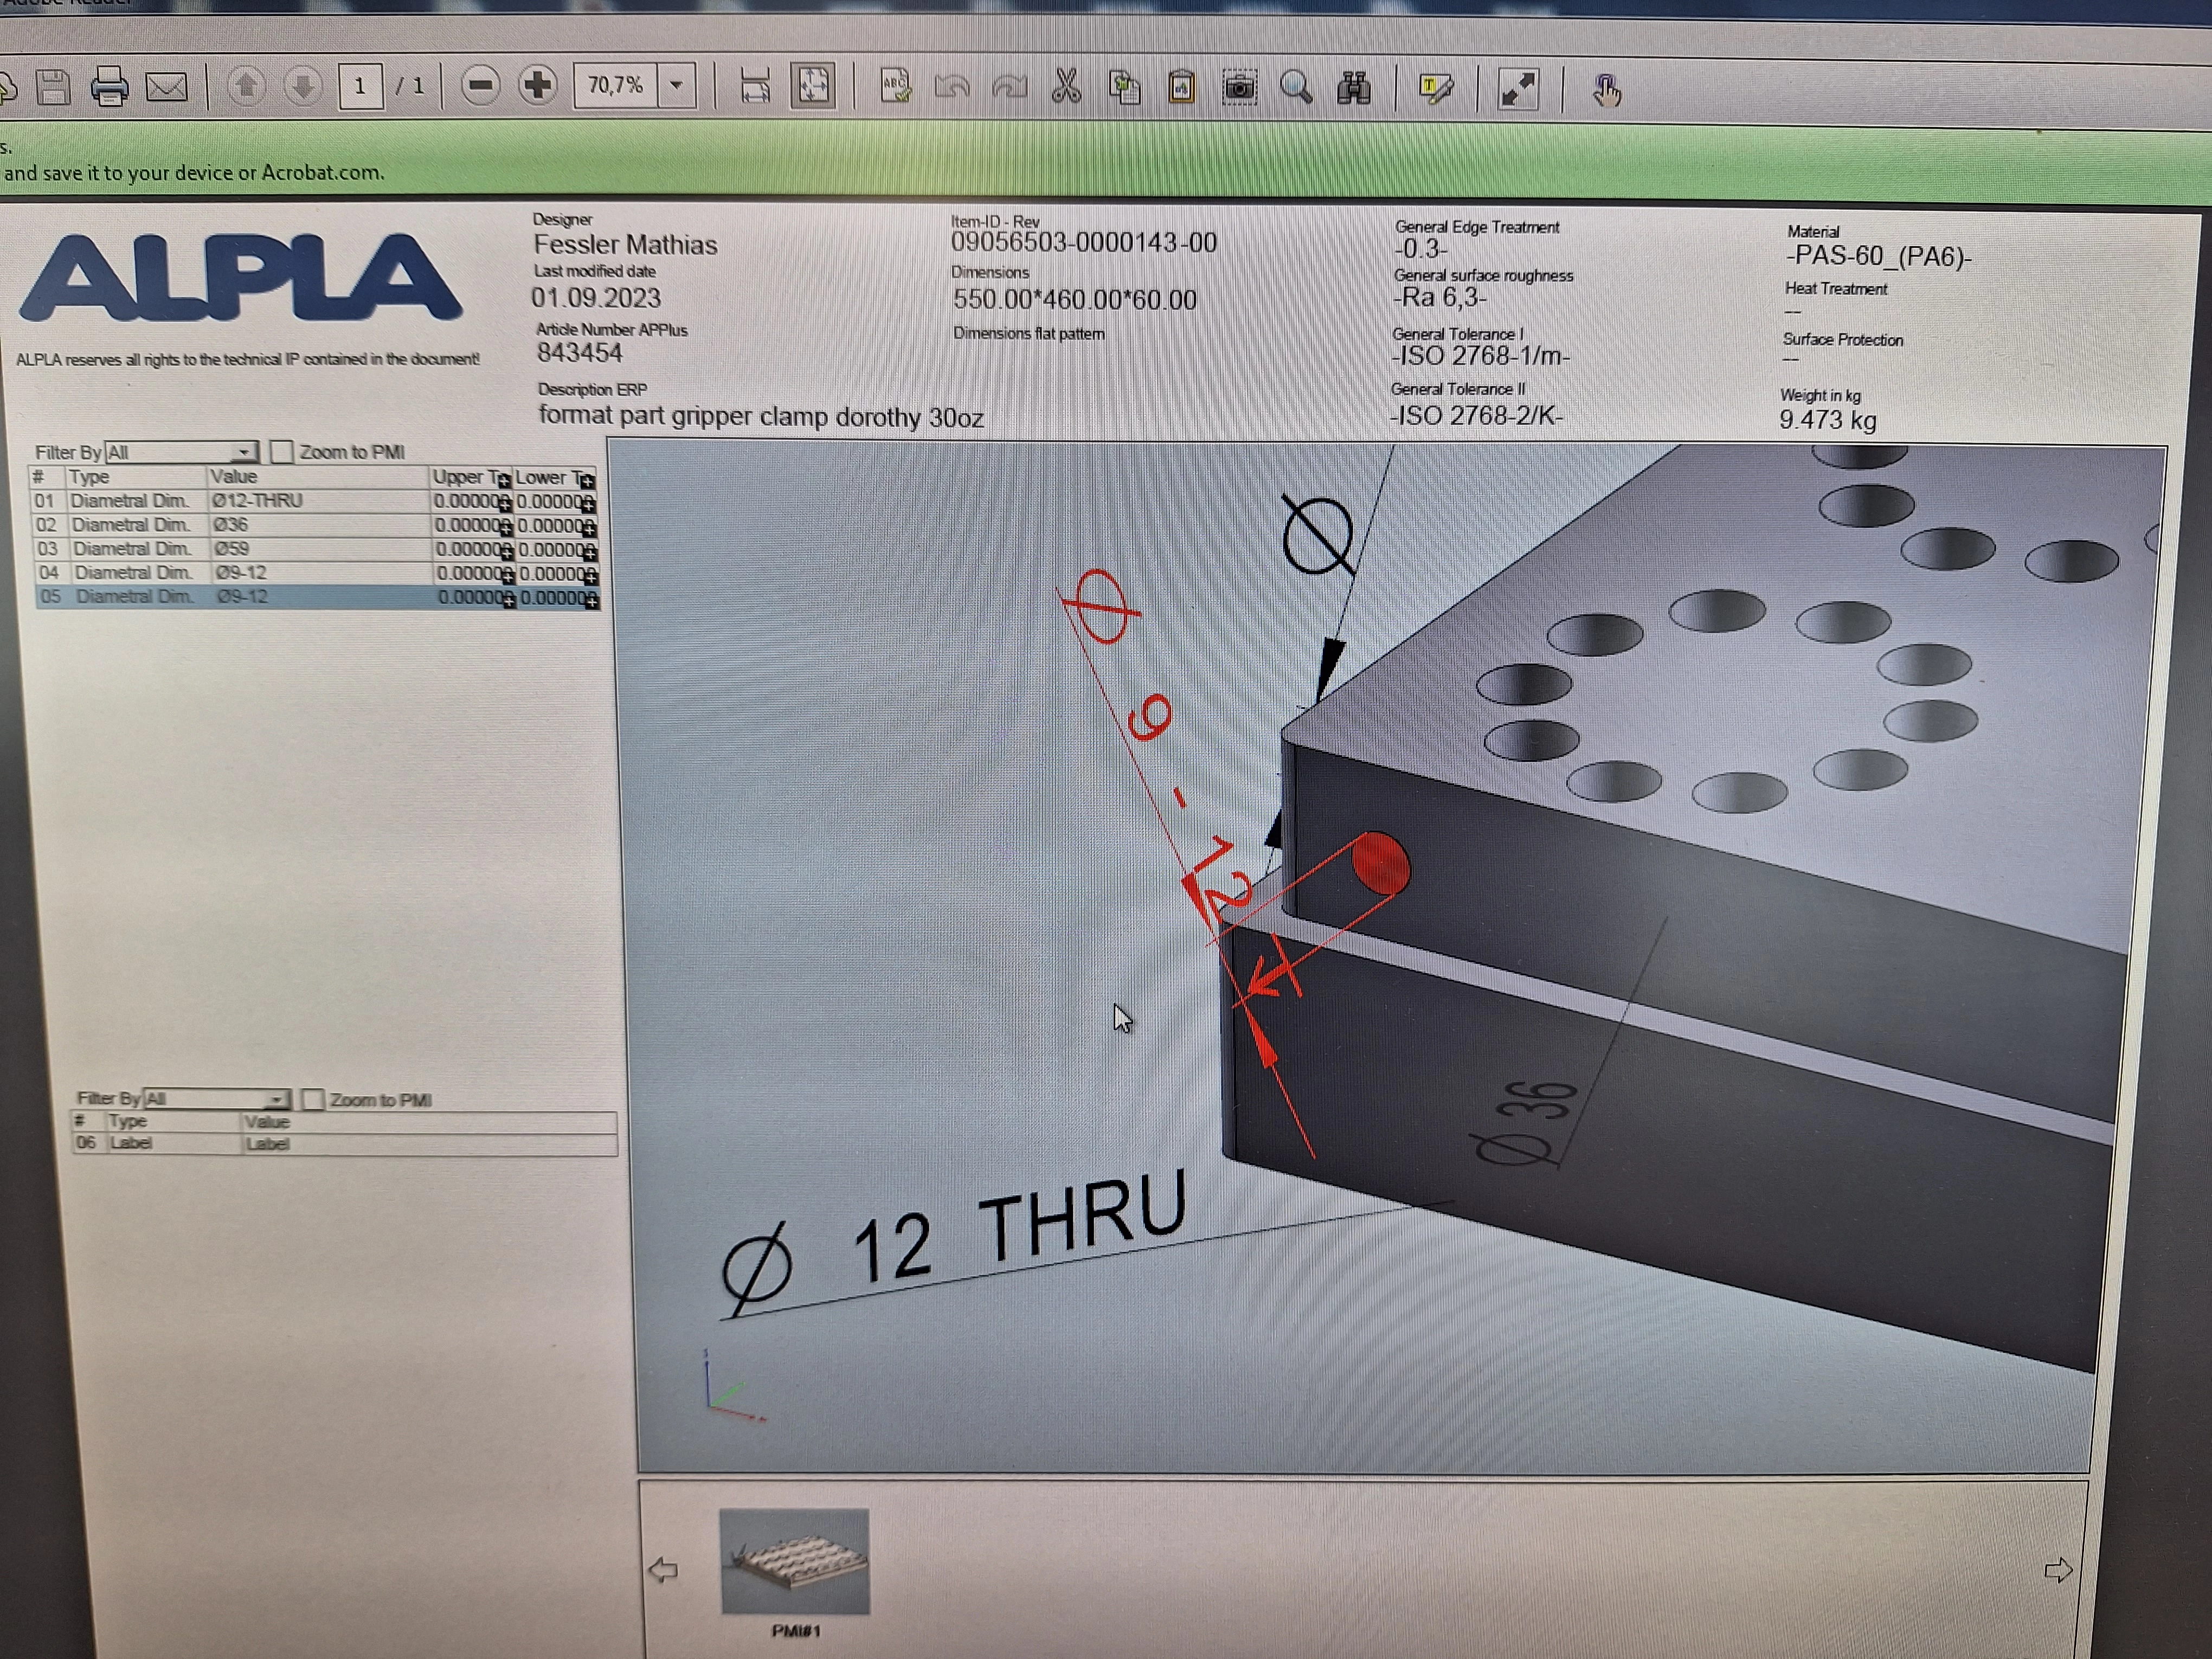Click the page number input field
2212x1659 pixels.
[x=360, y=87]
